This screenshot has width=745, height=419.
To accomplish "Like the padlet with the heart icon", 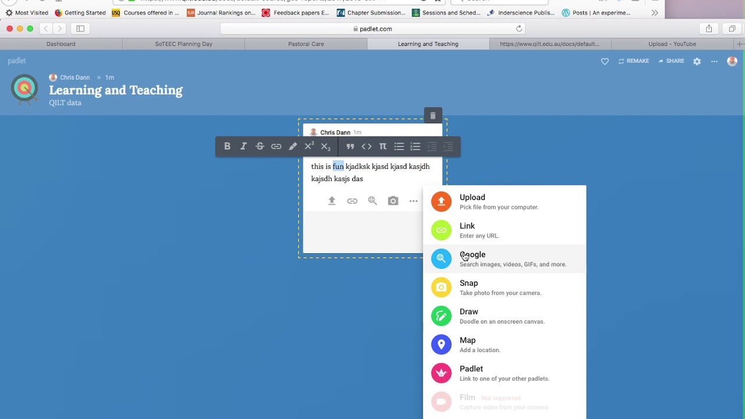I will pos(605,61).
